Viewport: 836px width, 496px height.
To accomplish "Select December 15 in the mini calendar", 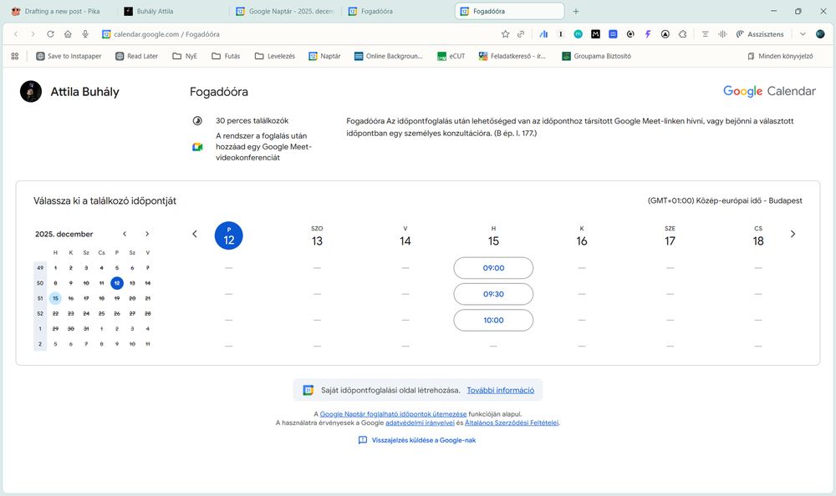I will [x=55, y=298].
